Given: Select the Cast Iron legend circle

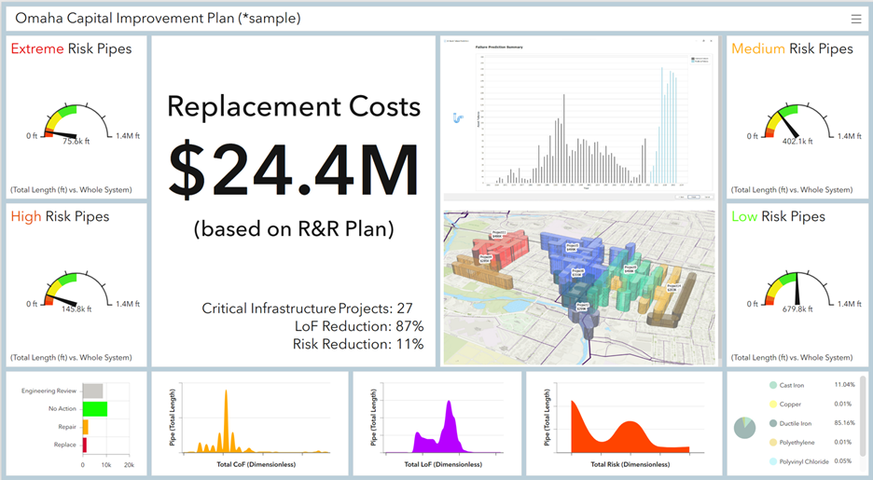Looking at the screenshot, I should [773, 385].
